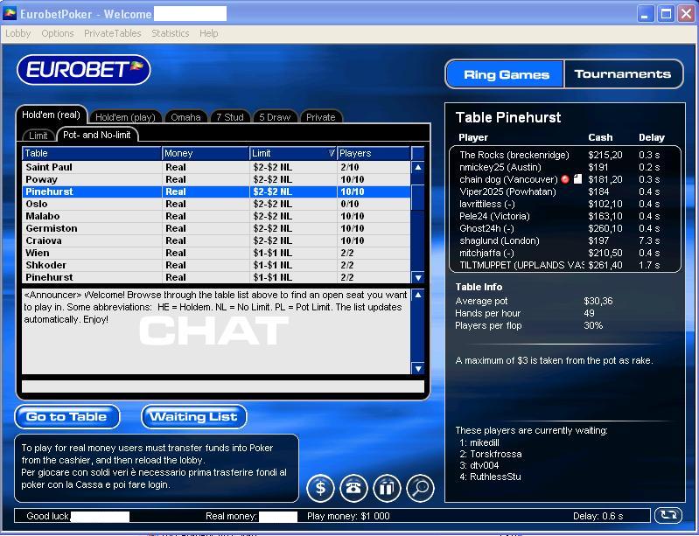Click the Go to Table button

pos(67,416)
